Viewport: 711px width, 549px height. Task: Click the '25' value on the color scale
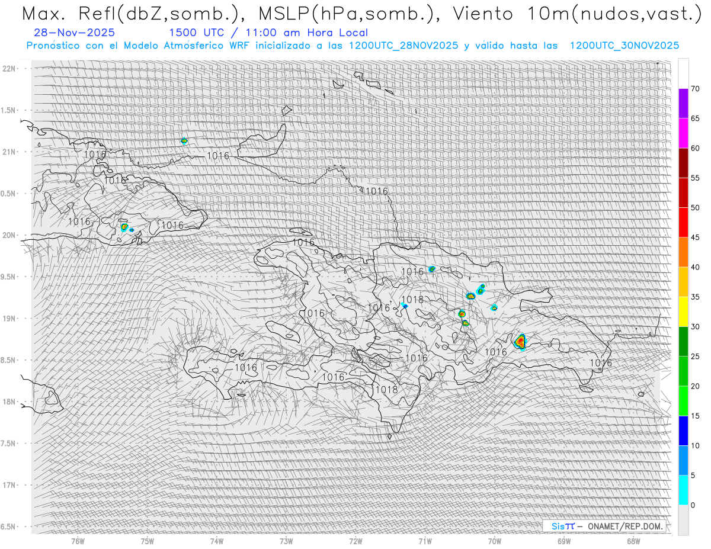point(696,357)
